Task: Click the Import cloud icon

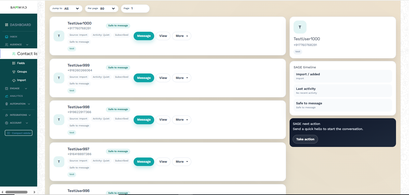Action: pyautogui.click(x=14, y=80)
